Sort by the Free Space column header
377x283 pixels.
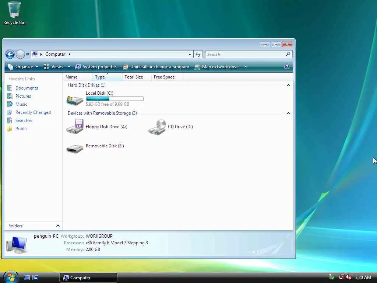click(167, 77)
